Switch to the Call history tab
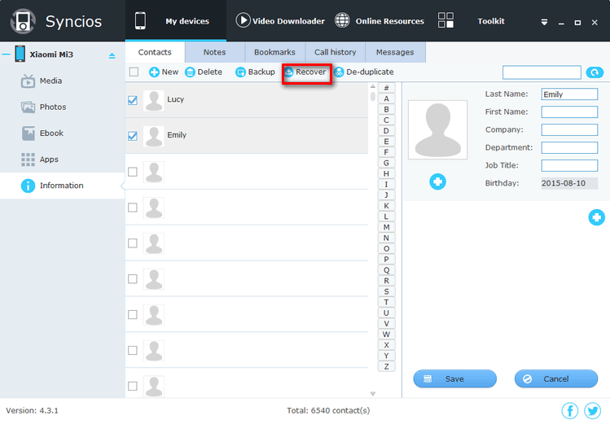Screen dimensions: 610x424 tap(336, 52)
